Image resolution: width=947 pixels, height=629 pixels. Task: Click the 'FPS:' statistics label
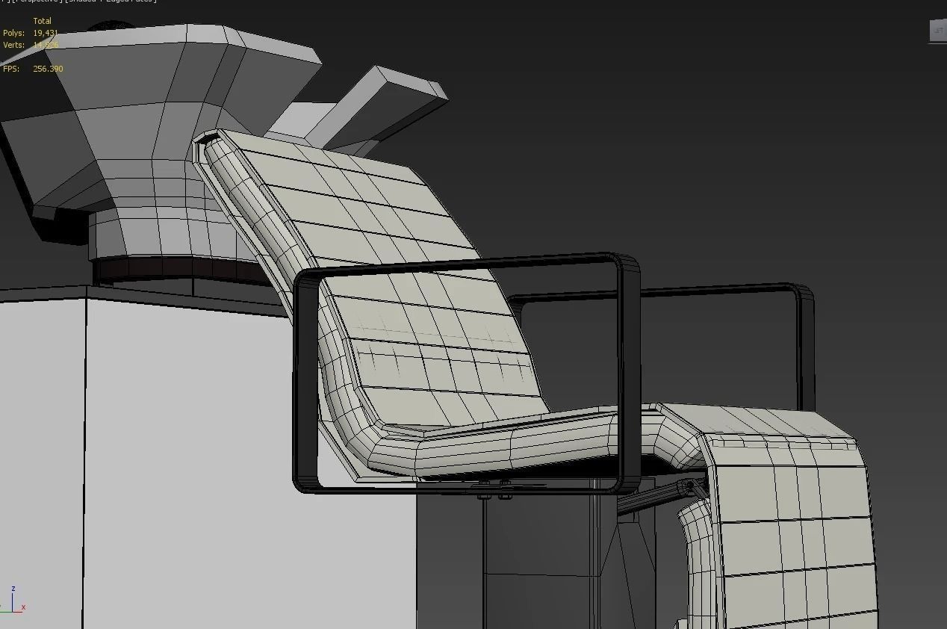[11, 69]
